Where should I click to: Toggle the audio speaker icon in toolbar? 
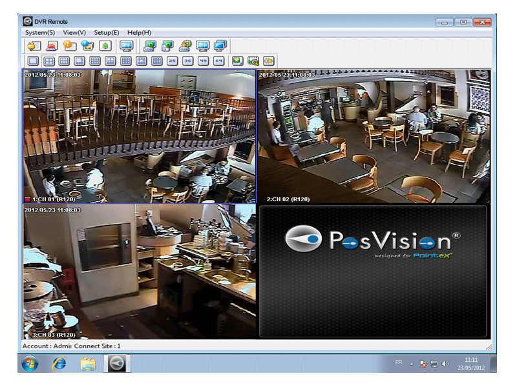268,61
